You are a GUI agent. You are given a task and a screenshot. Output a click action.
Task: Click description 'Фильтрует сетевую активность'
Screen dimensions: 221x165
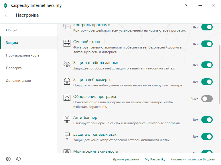click(127, 50)
